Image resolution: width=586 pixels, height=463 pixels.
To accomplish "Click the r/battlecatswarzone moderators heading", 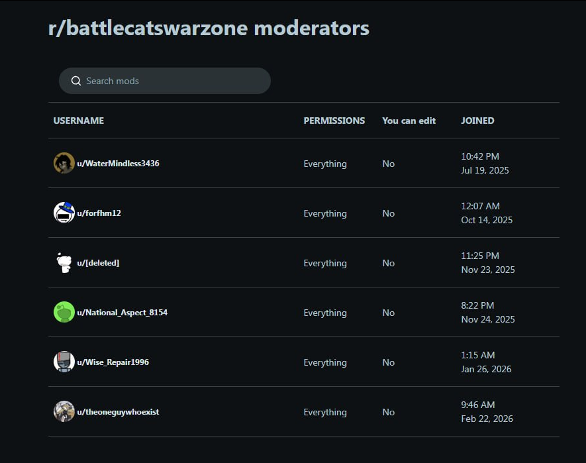I will [209, 28].
